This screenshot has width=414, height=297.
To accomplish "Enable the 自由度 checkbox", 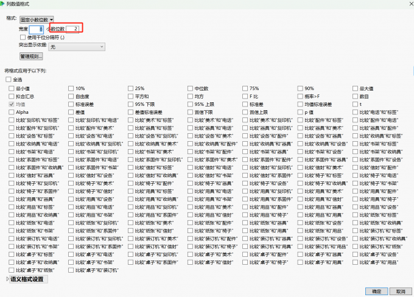I will (x=71, y=96).
